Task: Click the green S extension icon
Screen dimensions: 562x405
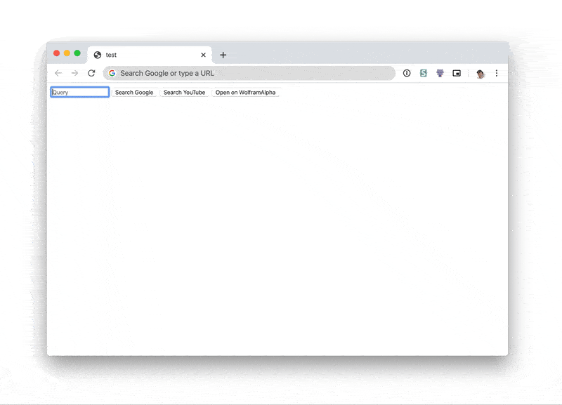Action: (424, 73)
